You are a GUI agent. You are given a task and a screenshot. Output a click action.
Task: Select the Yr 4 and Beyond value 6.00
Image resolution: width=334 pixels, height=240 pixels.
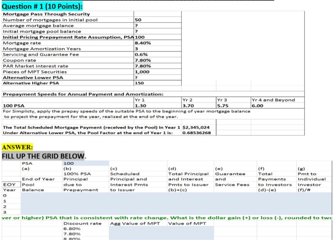[x=258, y=105]
